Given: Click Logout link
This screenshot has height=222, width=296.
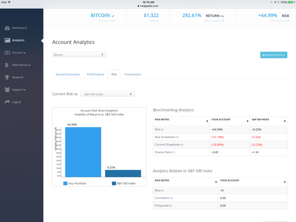Looking at the screenshot, I should 16,102.
